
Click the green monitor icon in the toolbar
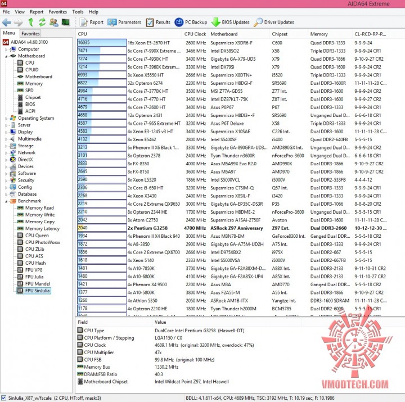66,22
